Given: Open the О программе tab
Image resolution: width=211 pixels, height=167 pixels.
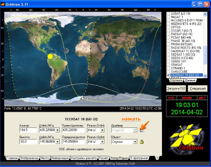Looking at the screenshot, I should (x=139, y=158).
